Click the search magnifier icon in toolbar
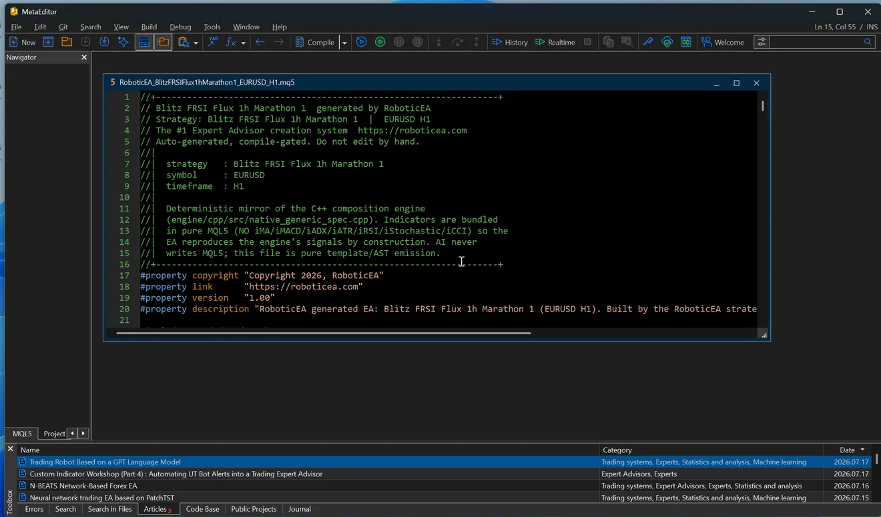Screen dimensions: 881x517 coord(868,42)
